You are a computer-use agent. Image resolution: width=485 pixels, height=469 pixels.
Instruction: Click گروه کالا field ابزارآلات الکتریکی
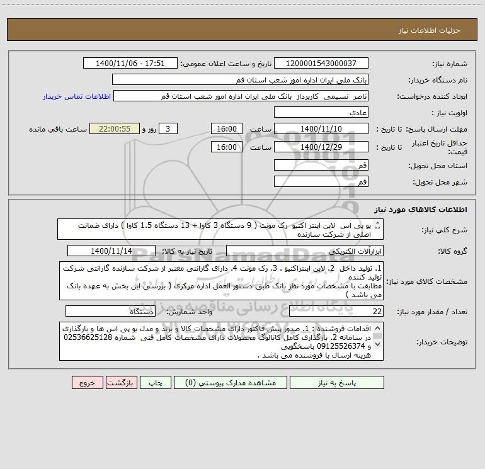tap(305, 251)
